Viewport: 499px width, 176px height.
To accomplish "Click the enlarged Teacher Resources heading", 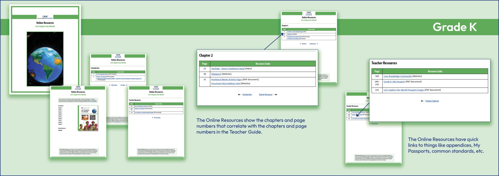I will (384, 63).
